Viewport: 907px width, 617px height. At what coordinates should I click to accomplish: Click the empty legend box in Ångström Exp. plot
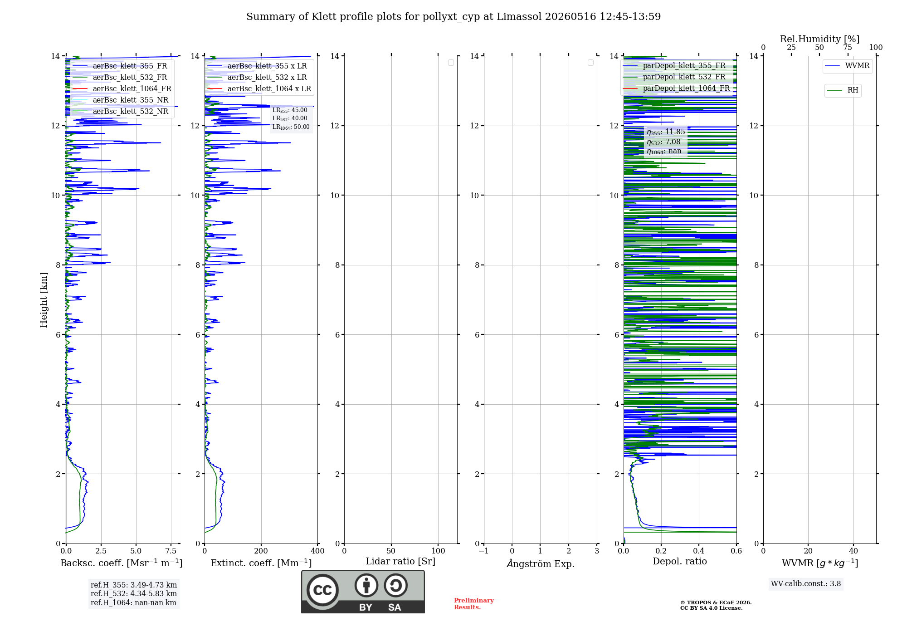(x=590, y=63)
